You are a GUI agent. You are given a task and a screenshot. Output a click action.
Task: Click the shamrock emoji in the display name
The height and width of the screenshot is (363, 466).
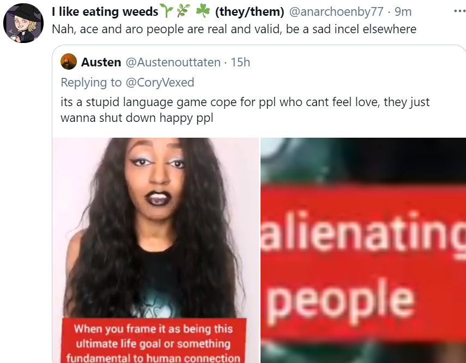(x=203, y=11)
